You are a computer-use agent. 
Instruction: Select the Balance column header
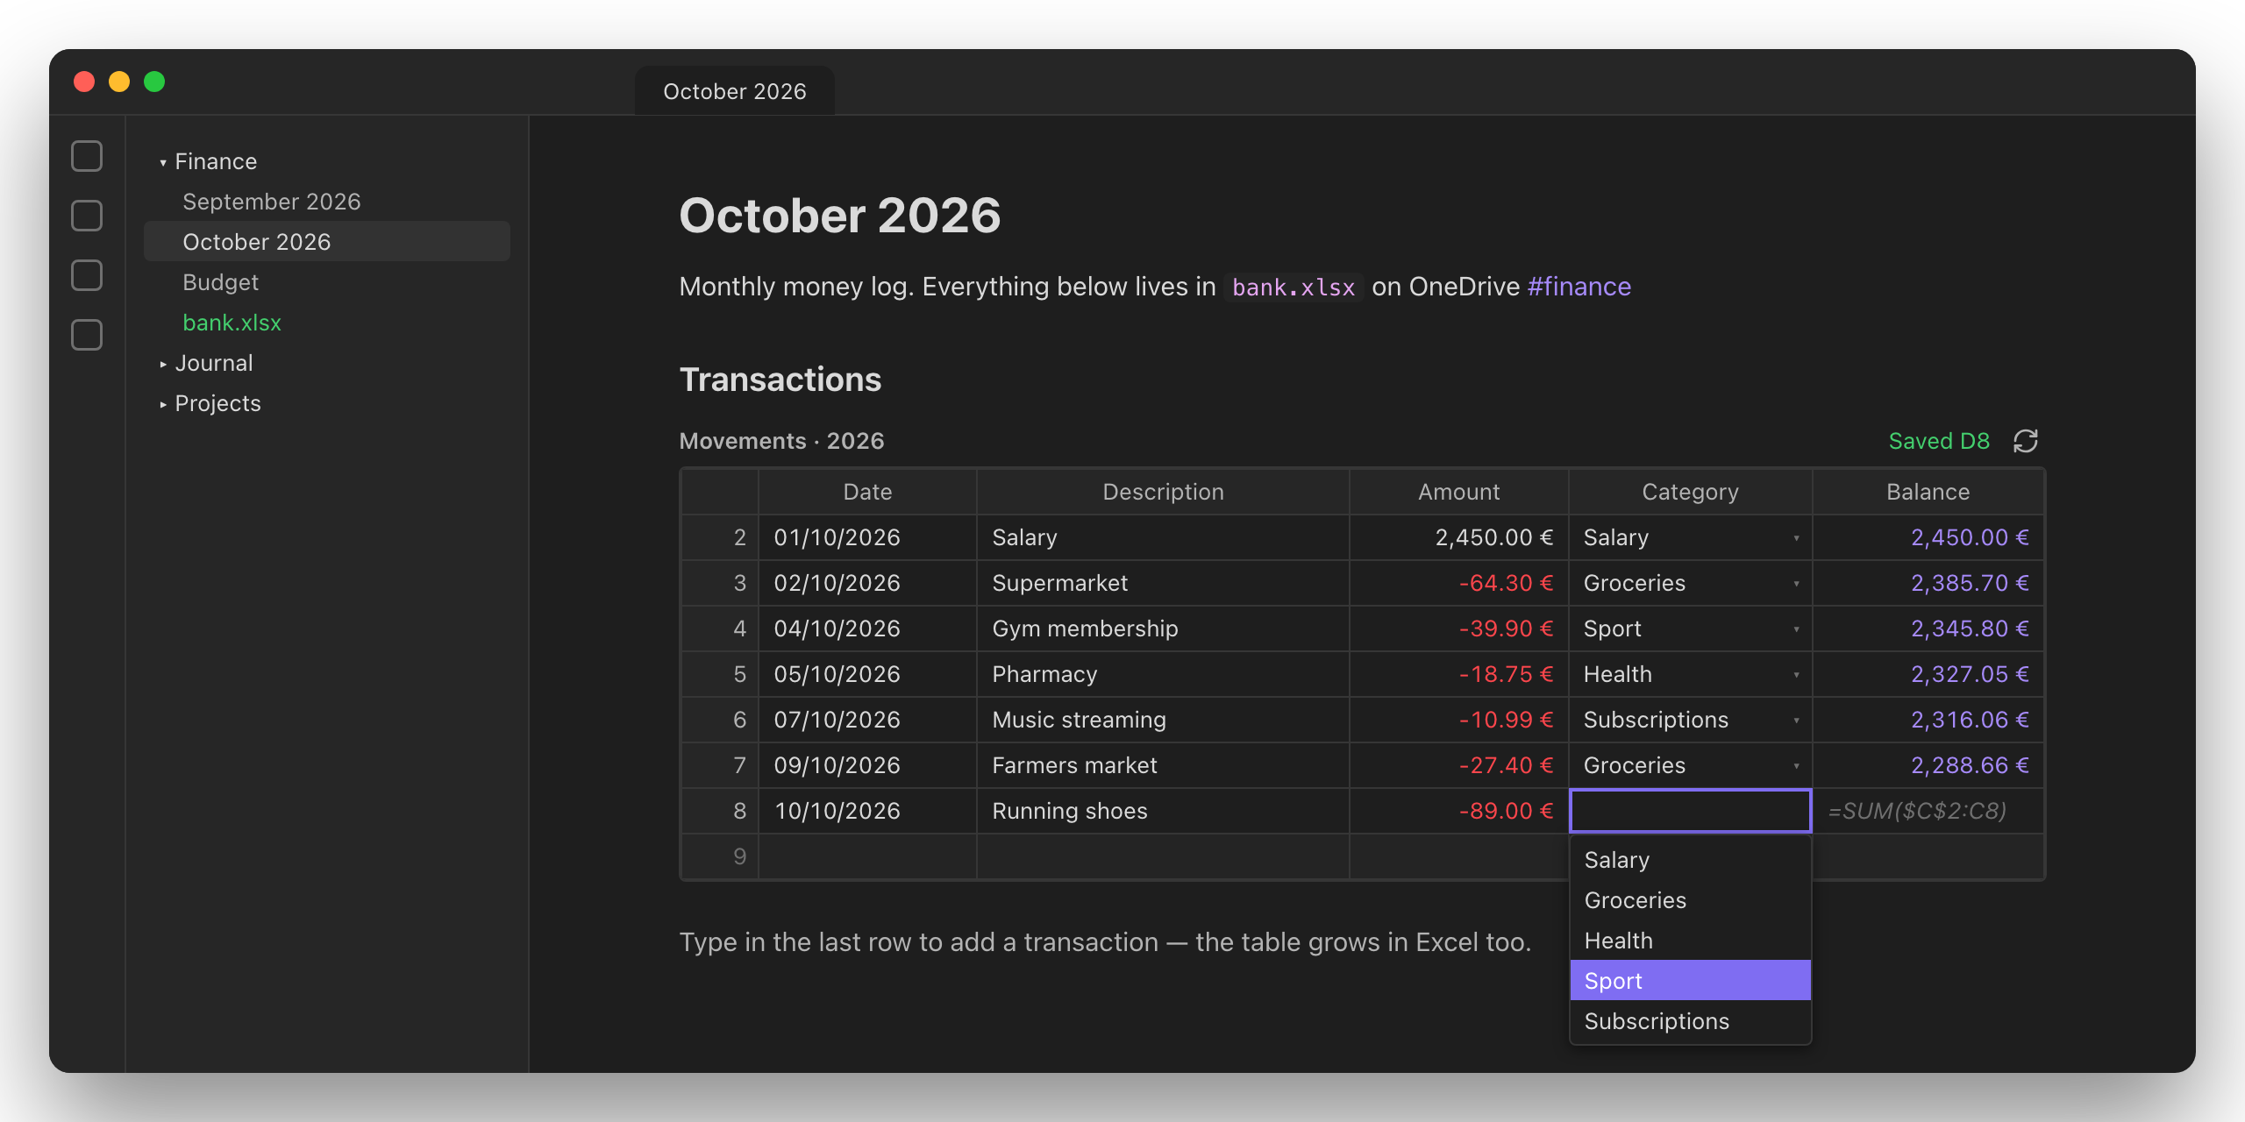click(1928, 492)
